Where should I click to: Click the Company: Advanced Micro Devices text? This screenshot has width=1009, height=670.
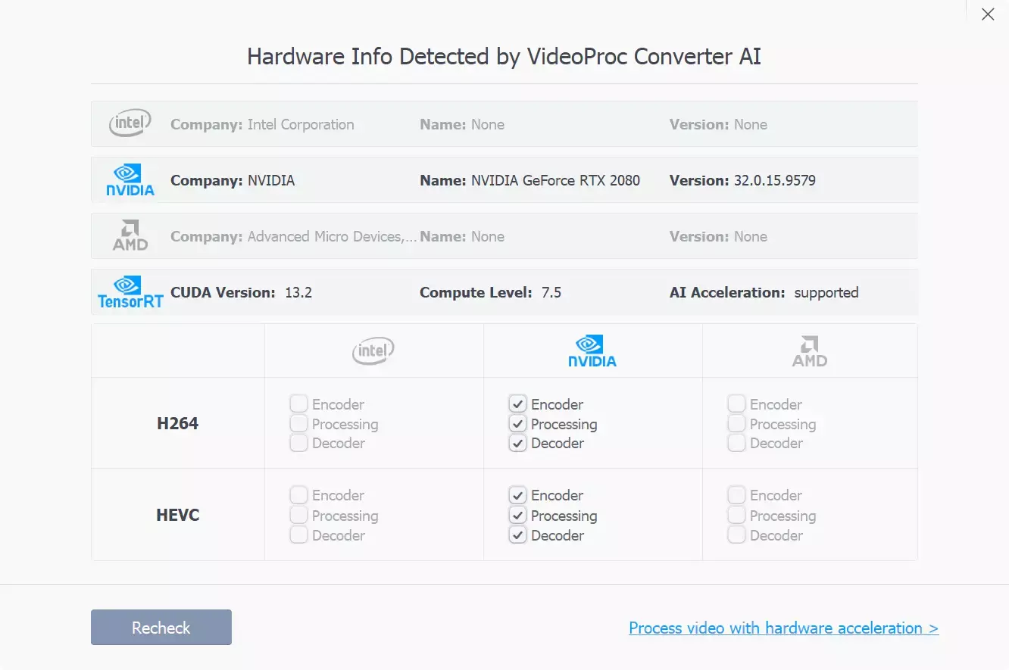293,236
